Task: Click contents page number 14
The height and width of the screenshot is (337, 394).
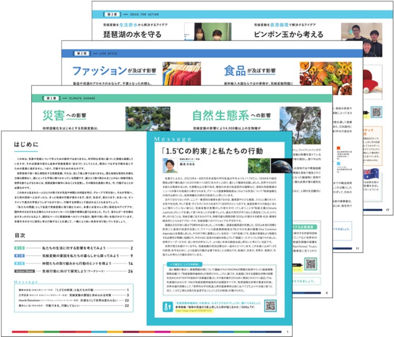Action: pos(130,264)
